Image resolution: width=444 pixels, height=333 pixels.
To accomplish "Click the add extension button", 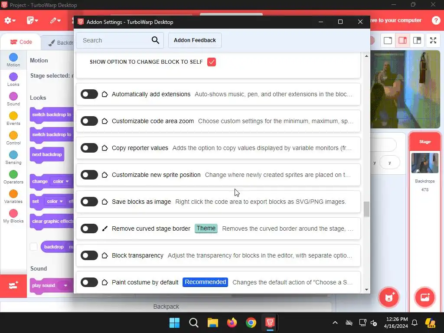I will coord(13,286).
